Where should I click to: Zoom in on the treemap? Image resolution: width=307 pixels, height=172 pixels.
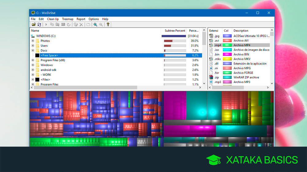coord(95,24)
